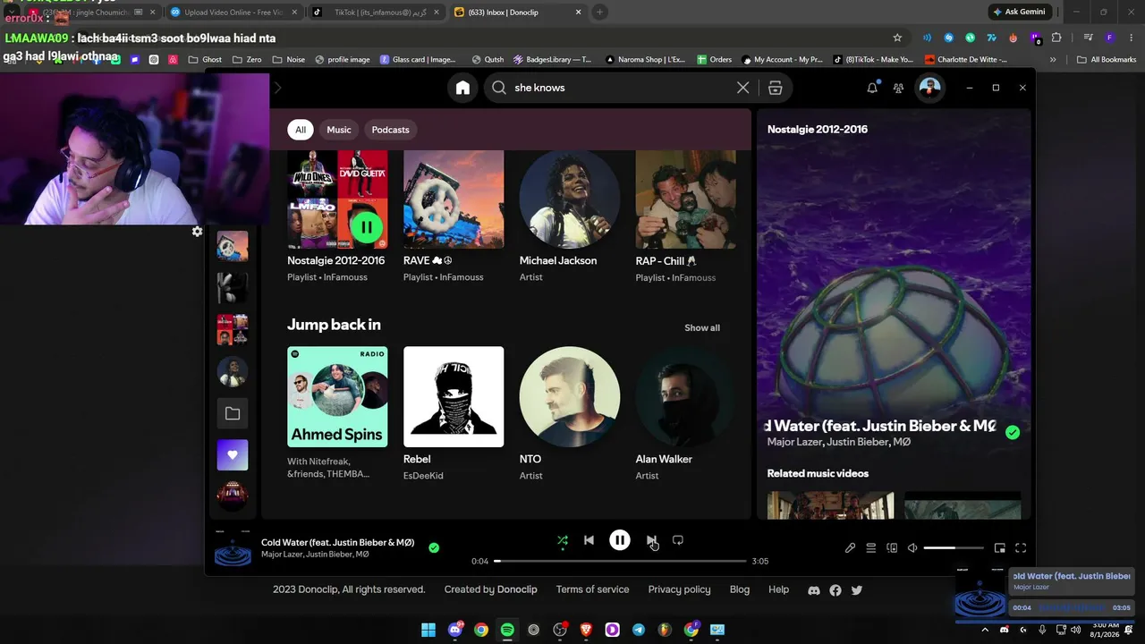The height and width of the screenshot is (644, 1145).
Task: Open the miniplayer
Action: tap(1000, 548)
